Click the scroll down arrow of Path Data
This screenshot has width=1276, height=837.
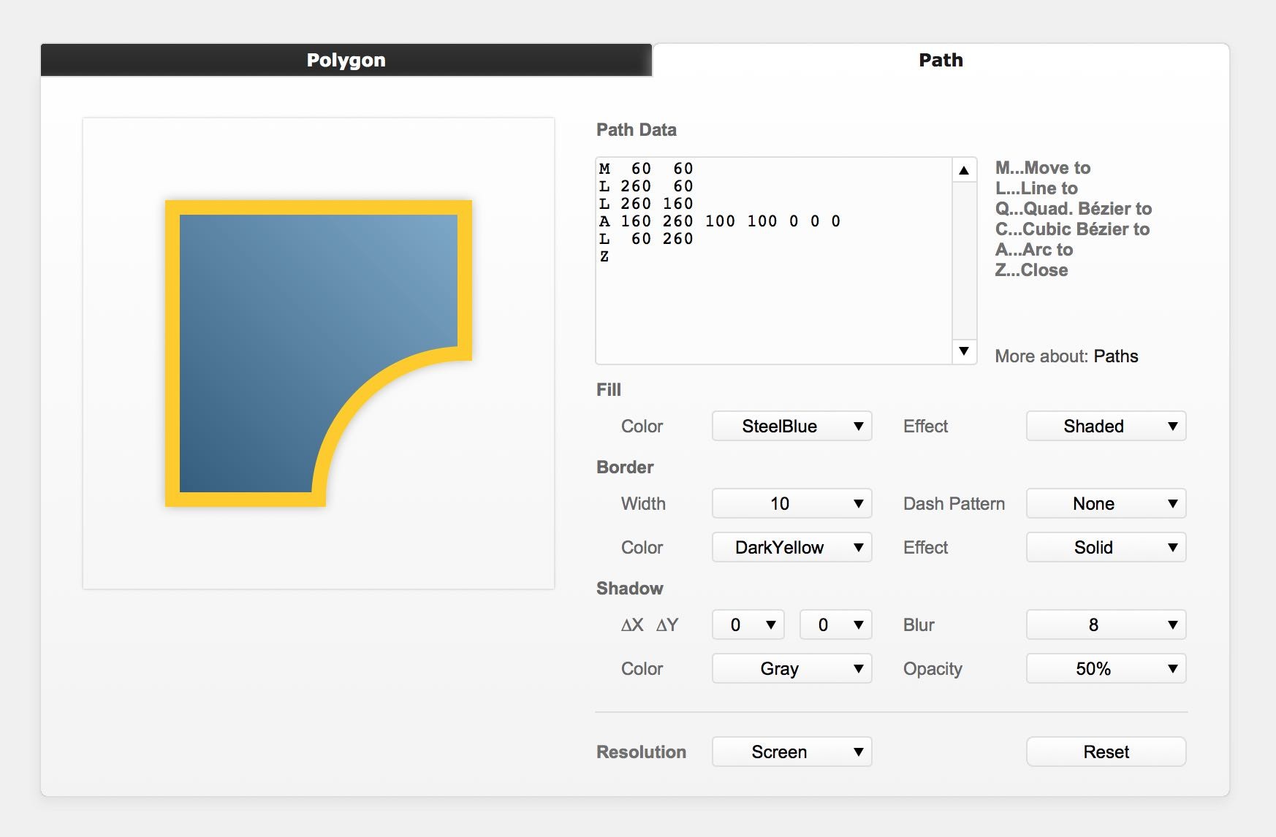tap(964, 351)
